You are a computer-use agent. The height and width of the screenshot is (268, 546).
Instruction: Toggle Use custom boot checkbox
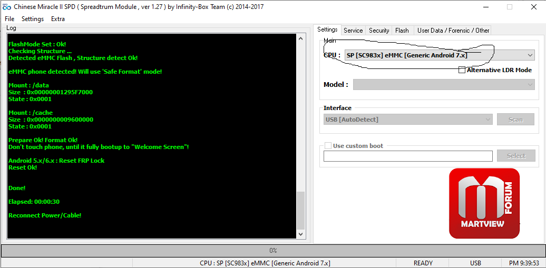(328, 146)
